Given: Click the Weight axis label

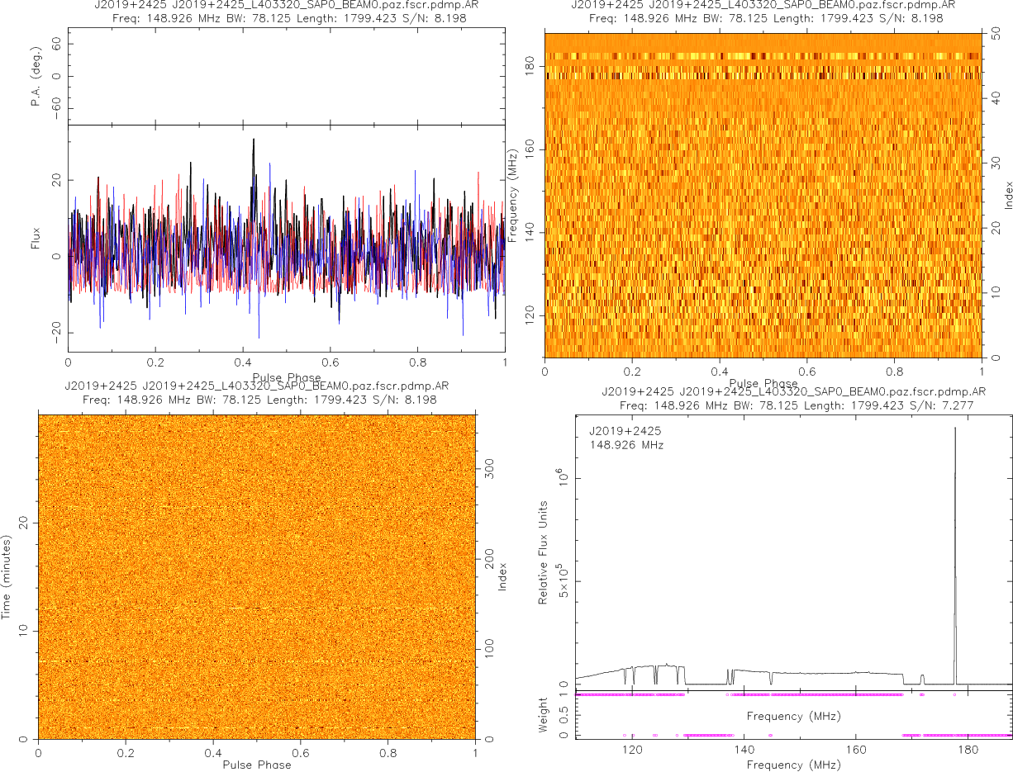Looking at the screenshot, I should pyautogui.click(x=544, y=715).
